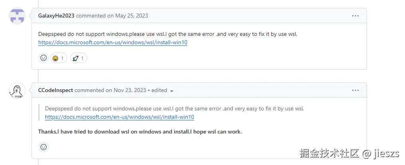Click GalaxyHe2023's Deepspeed comment body text
The image size is (405, 165).
168,34
